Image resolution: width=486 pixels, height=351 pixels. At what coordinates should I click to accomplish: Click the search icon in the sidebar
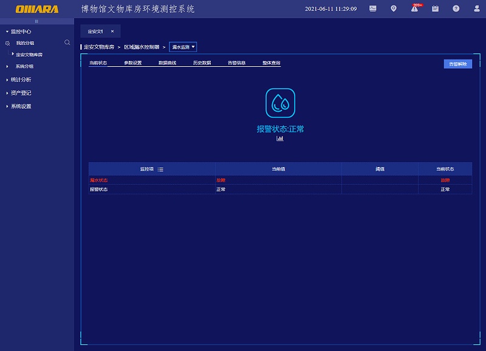(67, 43)
